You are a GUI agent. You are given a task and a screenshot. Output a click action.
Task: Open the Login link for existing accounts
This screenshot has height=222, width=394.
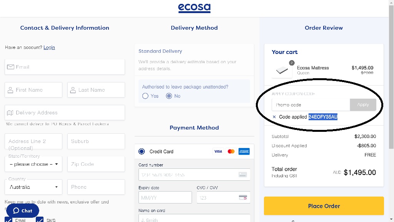[x=49, y=47]
